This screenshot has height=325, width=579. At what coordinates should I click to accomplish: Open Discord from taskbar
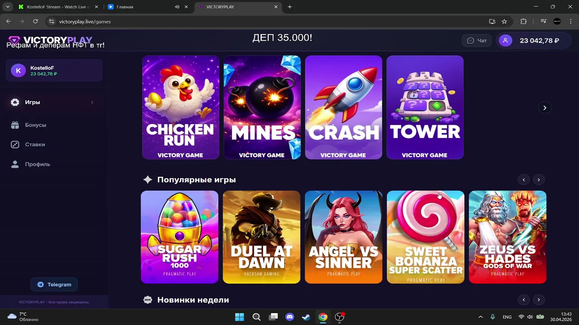coord(289,317)
